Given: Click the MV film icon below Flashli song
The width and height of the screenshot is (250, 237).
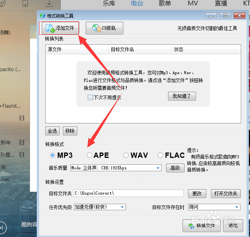Looking at the screenshot, I should (x=22, y=118).
